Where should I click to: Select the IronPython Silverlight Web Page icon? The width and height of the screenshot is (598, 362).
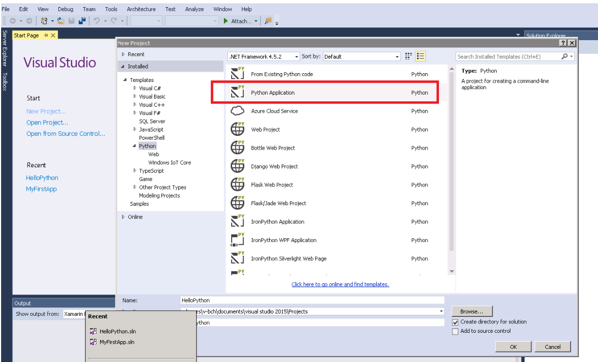[237, 258]
